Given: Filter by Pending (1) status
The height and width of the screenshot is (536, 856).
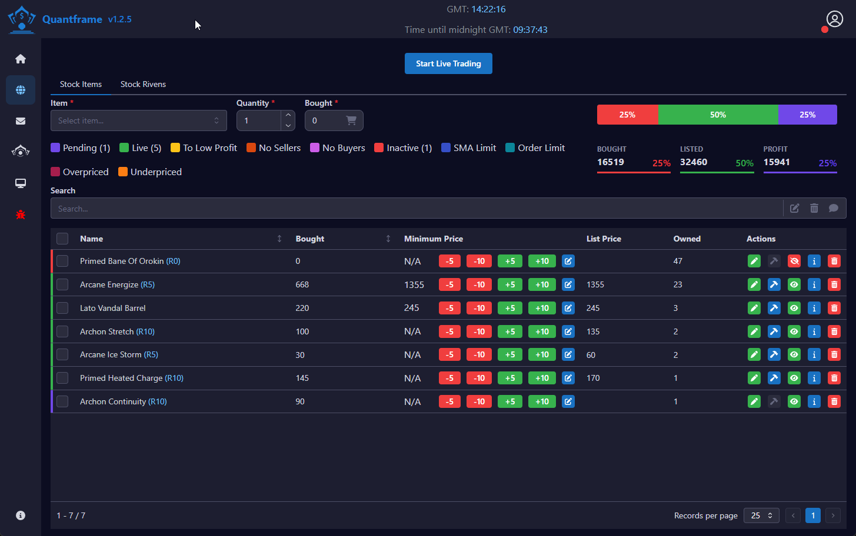Looking at the screenshot, I should (x=81, y=148).
